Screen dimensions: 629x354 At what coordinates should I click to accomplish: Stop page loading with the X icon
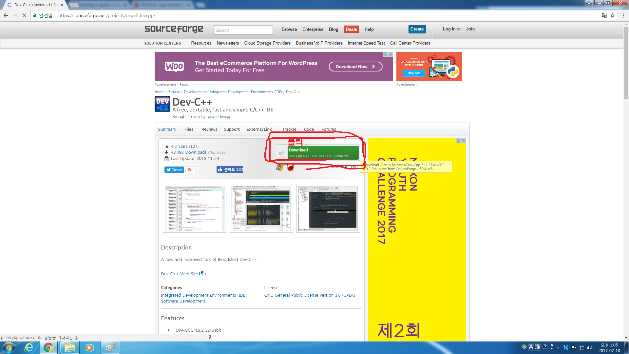24,15
